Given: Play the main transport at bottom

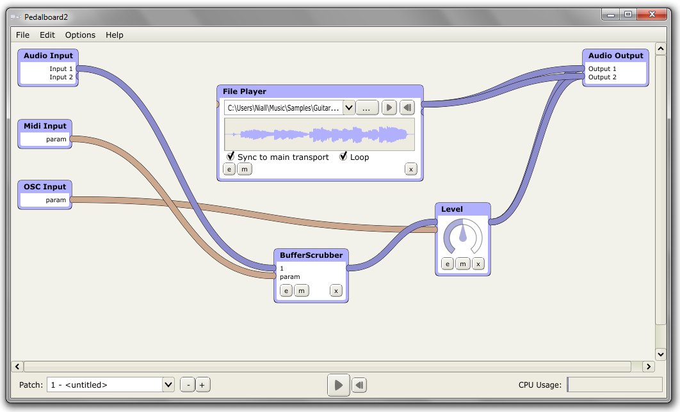Looking at the screenshot, I should pos(338,385).
